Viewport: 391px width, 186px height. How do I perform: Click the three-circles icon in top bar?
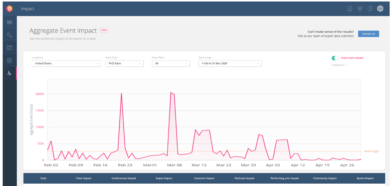click(360, 9)
